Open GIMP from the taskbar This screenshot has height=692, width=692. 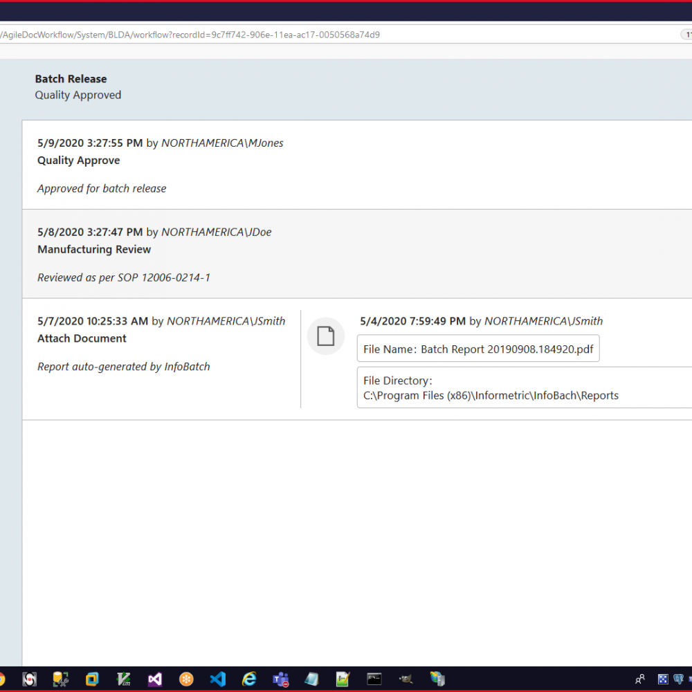point(406,679)
